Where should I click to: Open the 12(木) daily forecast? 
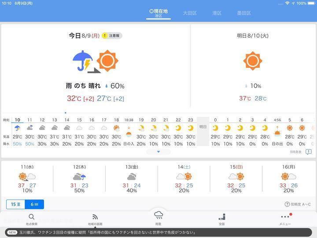pyautogui.click(x=79, y=178)
